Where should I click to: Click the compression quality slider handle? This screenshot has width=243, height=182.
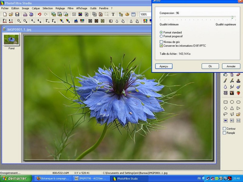click(x=232, y=17)
